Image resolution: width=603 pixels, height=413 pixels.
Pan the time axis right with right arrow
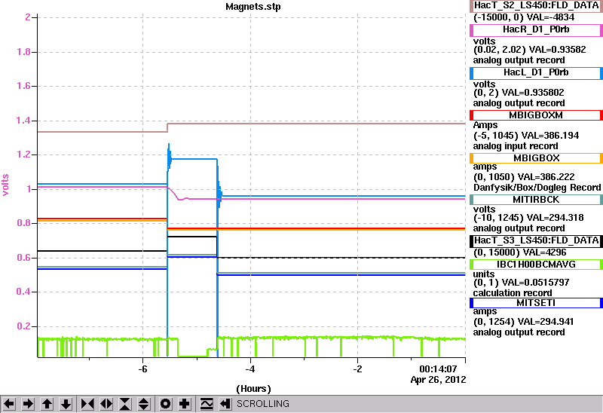tap(28, 404)
